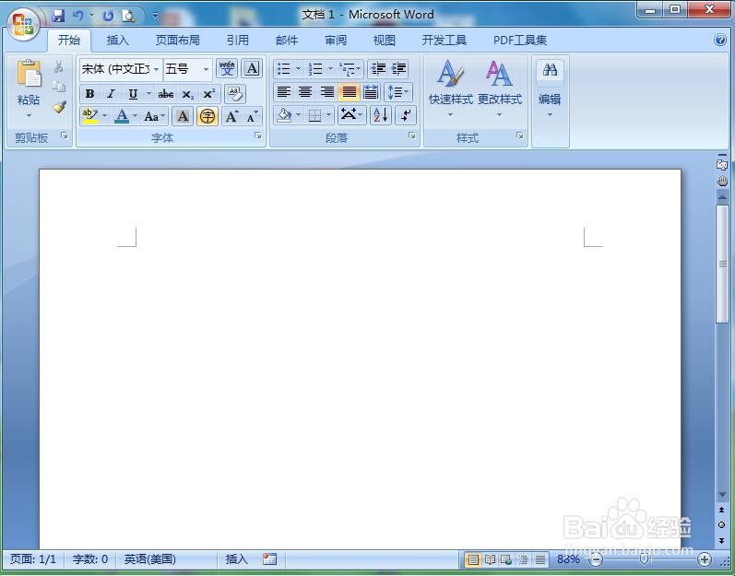Open print preview from quick access toolbar
735x576 pixels.
click(x=128, y=16)
